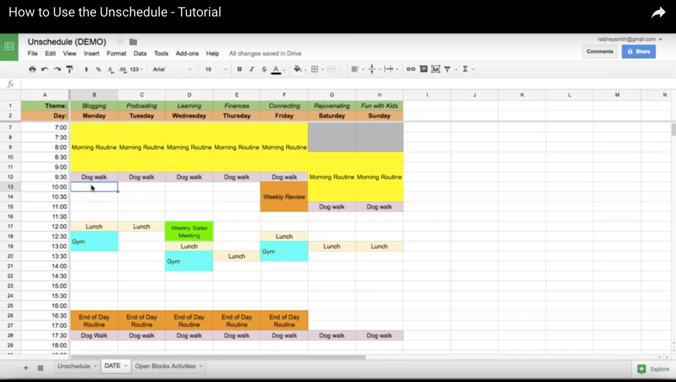
Task: Open the text color tool
Action: [x=276, y=69]
